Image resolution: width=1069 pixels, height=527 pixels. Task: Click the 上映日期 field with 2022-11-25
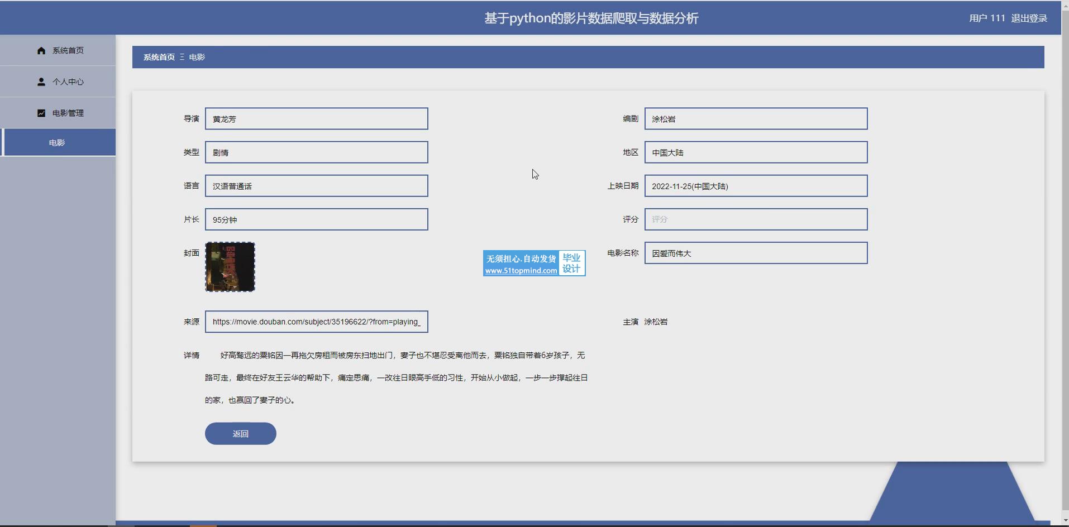756,186
